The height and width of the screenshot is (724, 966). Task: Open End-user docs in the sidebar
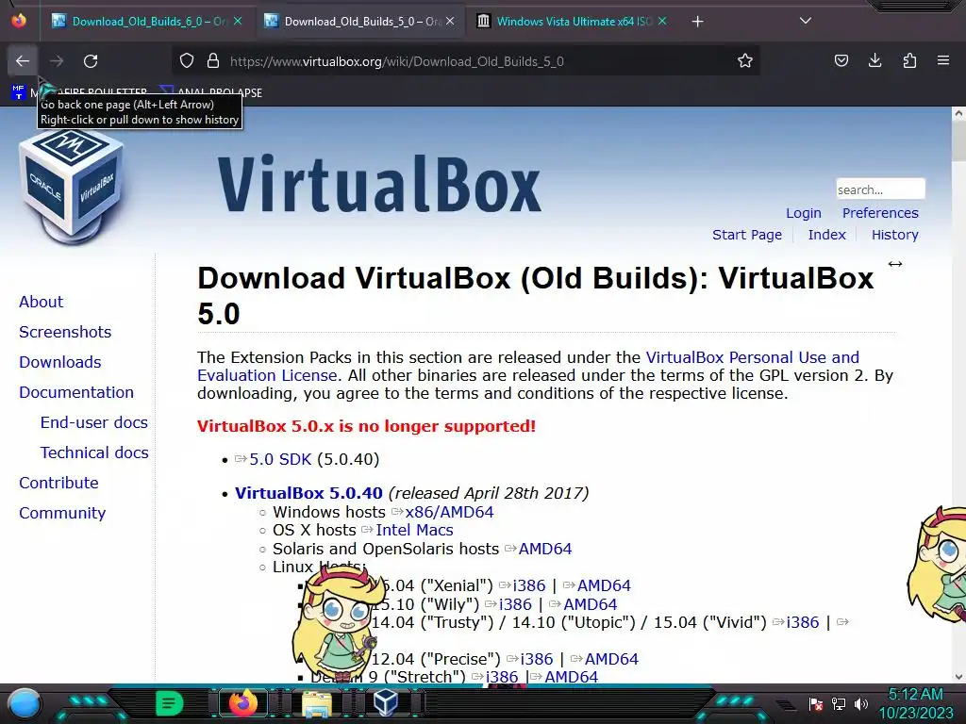(93, 422)
